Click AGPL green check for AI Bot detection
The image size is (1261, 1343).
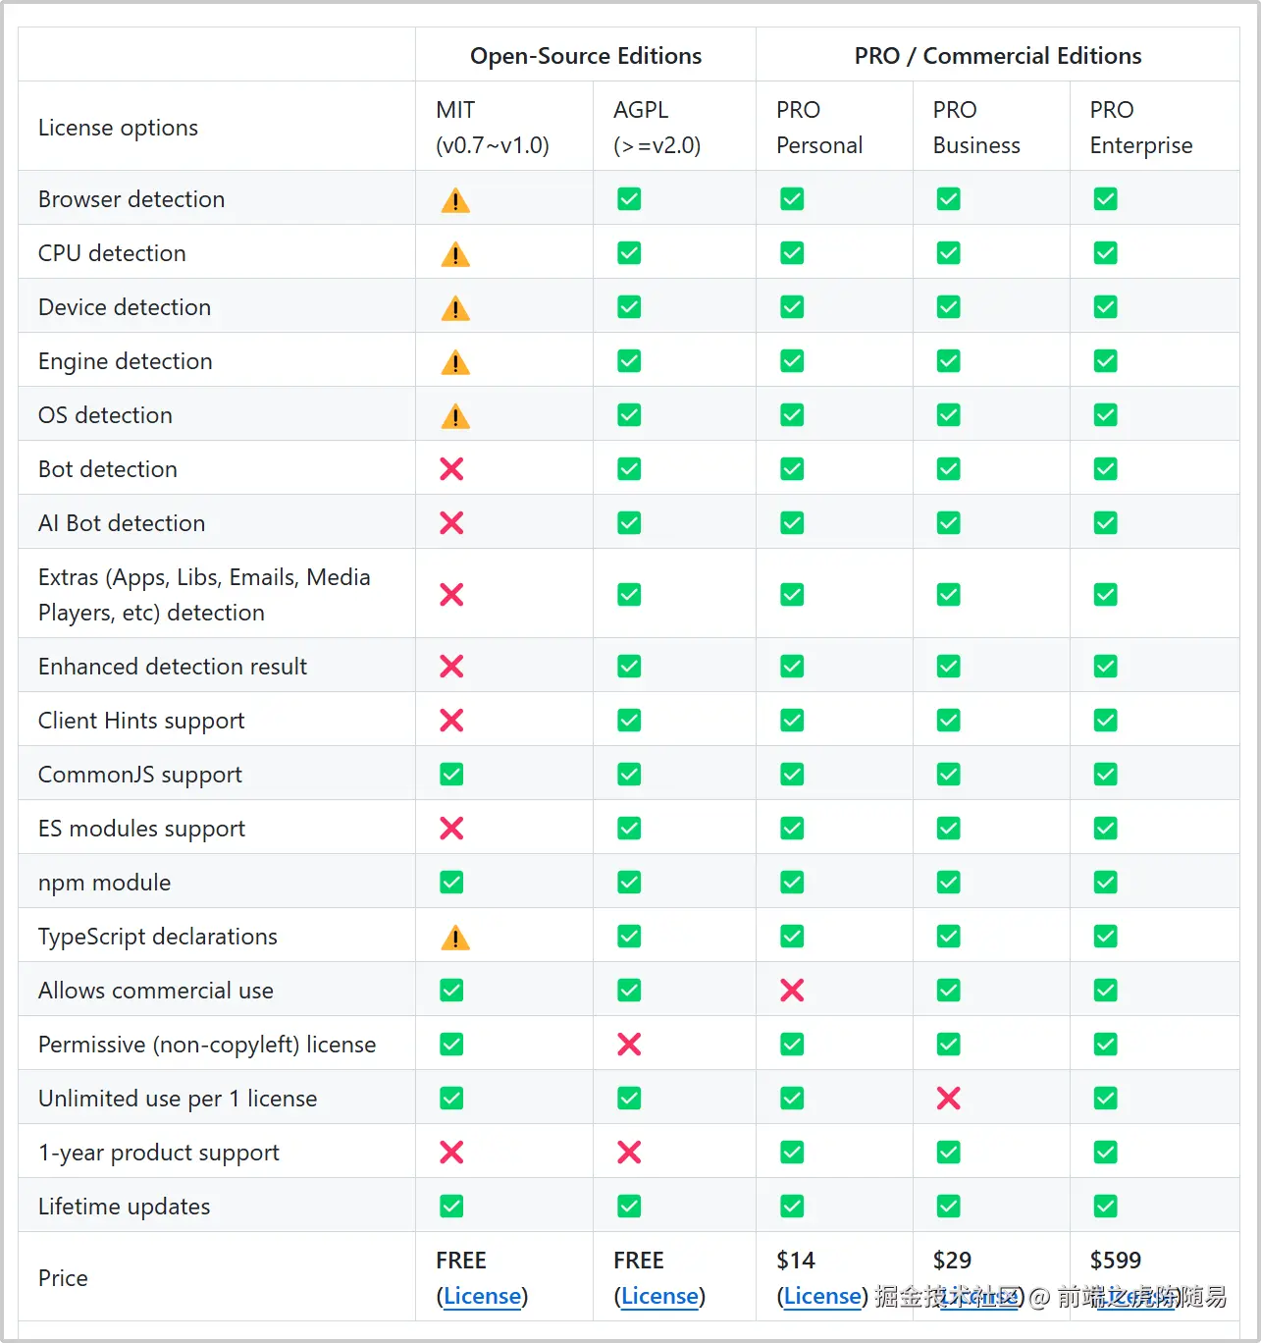(629, 523)
